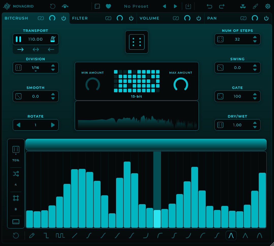Open the Division 1/16 dropdown

click(x=36, y=68)
